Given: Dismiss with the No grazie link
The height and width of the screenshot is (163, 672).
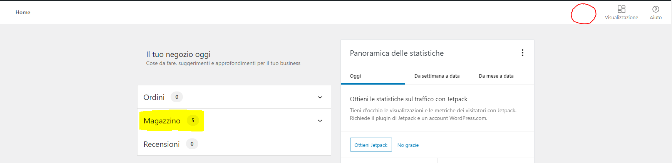Looking at the screenshot, I should [408, 145].
